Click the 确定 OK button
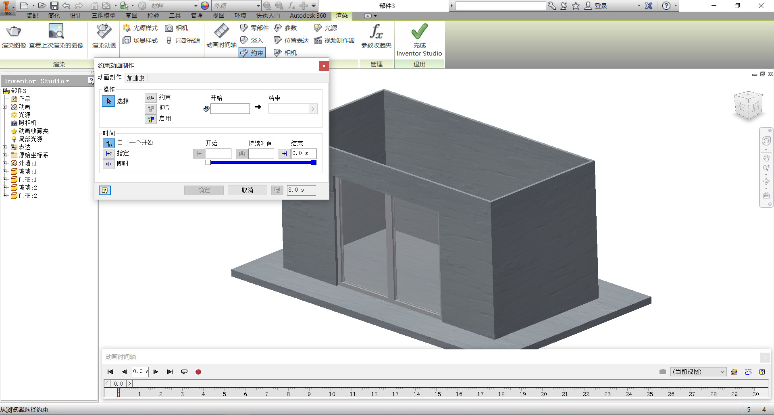The width and height of the screenshot is (774, 415). tap(204, 190)
